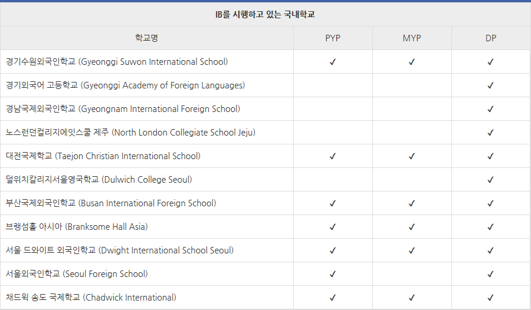The image size is (531, 310).
Task: Click DP checkmark for Taejon Christian International School
Action: coord(490,156)
